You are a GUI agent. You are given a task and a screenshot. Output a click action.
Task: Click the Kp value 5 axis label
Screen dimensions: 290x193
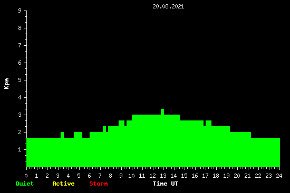tap(20, 80)
